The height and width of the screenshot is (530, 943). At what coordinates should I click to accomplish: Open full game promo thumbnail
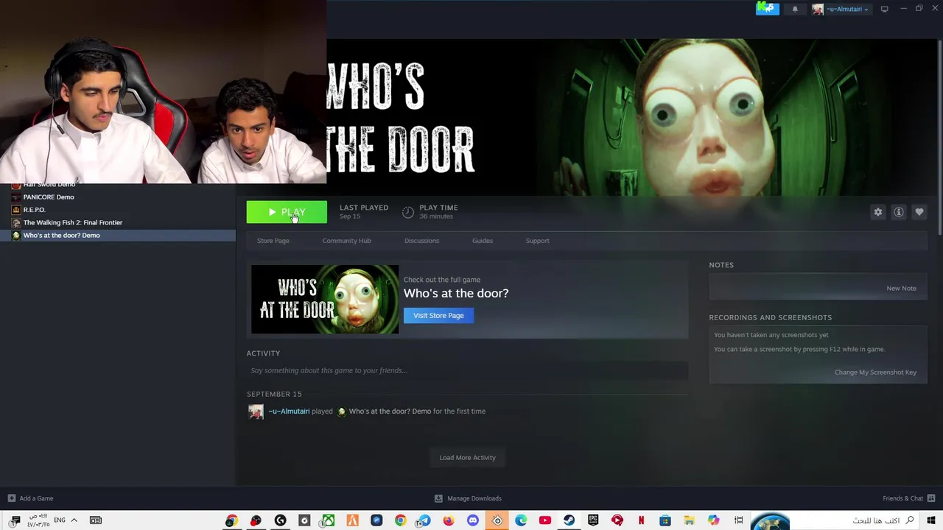click(325, 300)
